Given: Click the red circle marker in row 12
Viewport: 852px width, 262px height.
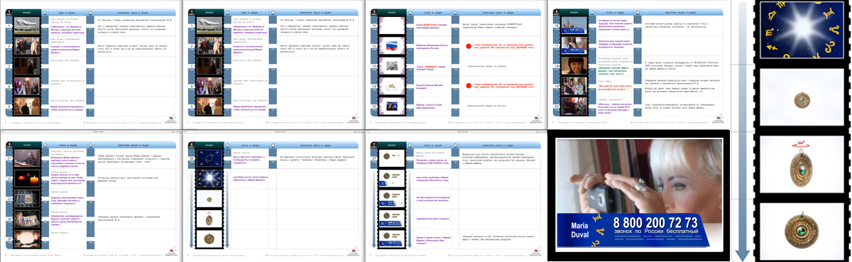Looking at the screenshot, I should coord(468,45).
